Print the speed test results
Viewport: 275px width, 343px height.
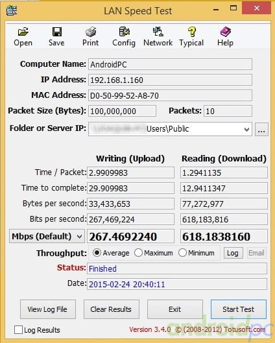90,36
